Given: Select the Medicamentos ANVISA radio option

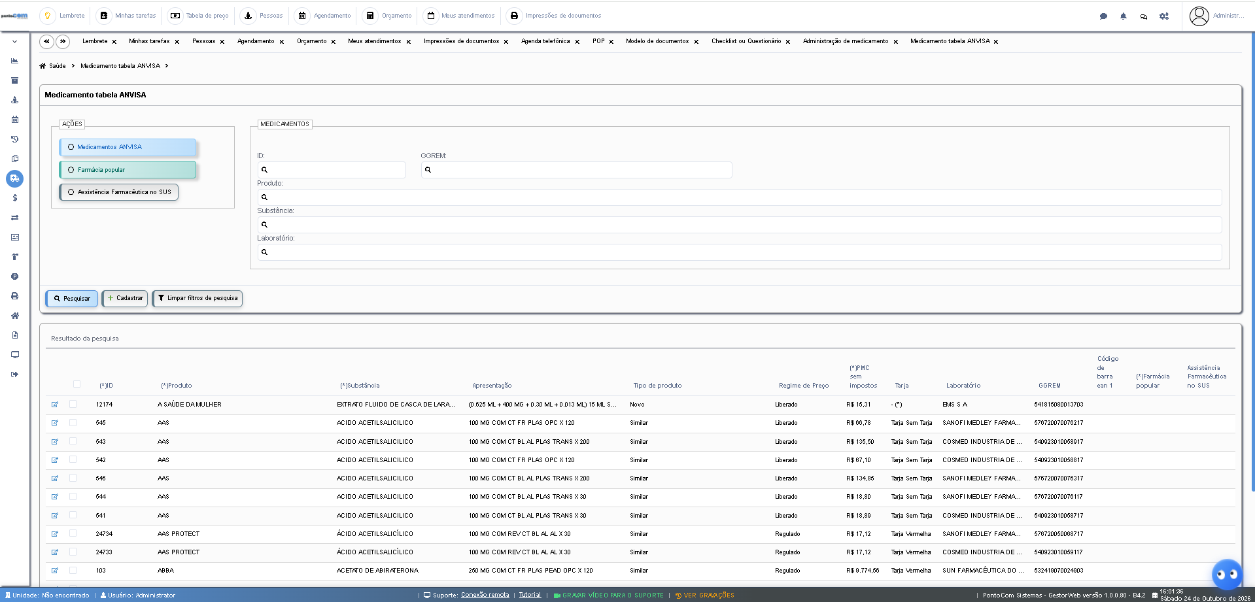Looking at the screenshot, I should (x=128, y=147).
